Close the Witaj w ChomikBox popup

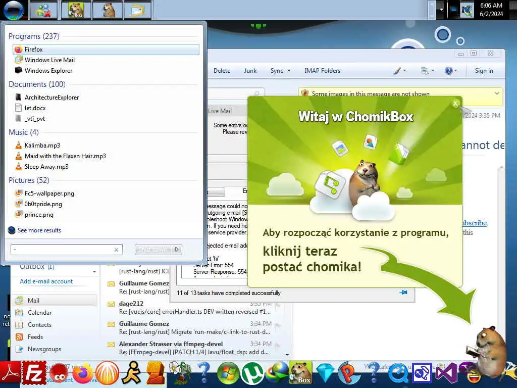455,103
